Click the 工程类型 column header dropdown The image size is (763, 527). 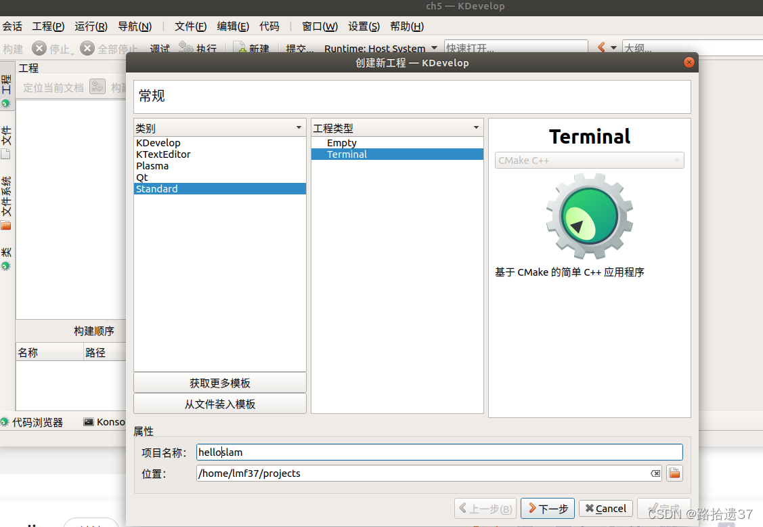tap(397, 128)
